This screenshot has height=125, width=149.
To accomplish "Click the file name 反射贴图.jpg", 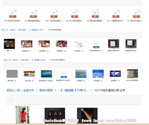I will pos(98,81).
